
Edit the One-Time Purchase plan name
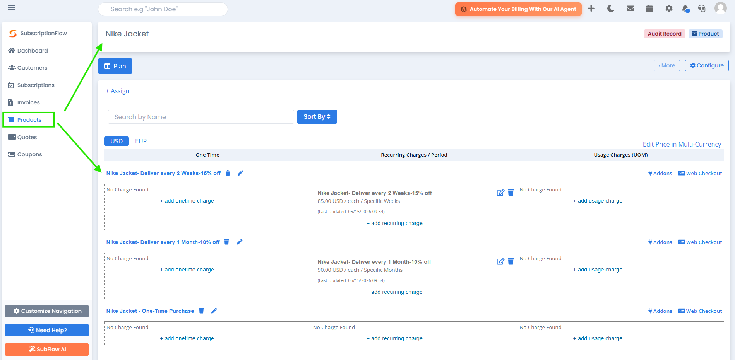[214, 311]
